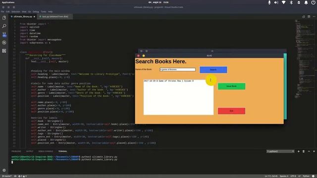This screenshot has height=178, width=317.
Task: Open the Edit menu
Action: click(8, 12)
